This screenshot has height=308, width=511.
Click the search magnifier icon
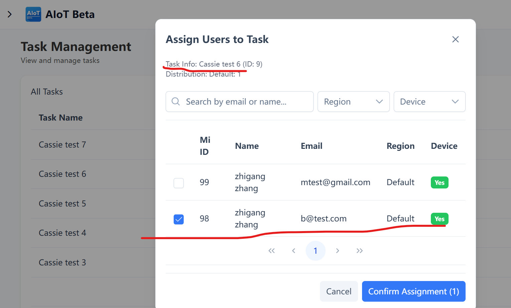[x=176, y=102]
